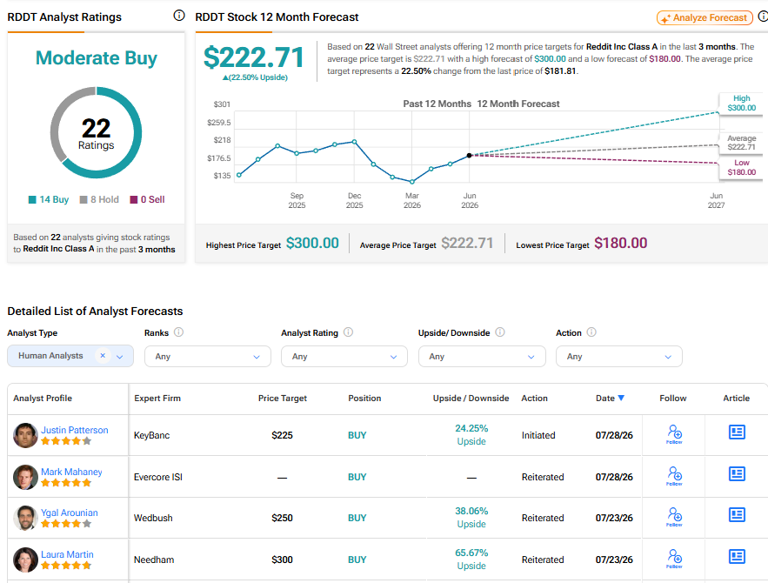Image resolution: width=768 pixels, height=583 pixels.
Task: Click the Analyze Forecast button
Action: [705, 18]
